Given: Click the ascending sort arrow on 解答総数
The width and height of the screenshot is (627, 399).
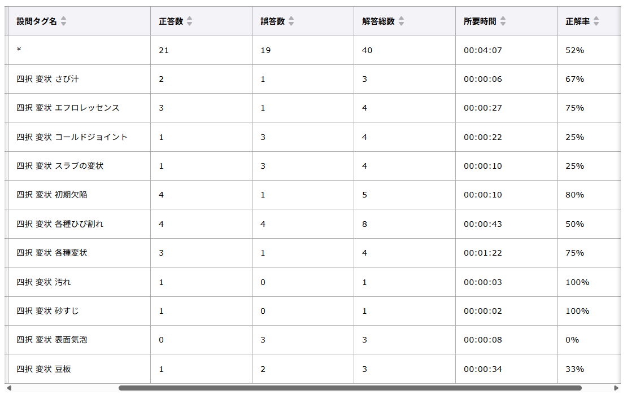Looking at the screenshot, I should coord(401,19).
